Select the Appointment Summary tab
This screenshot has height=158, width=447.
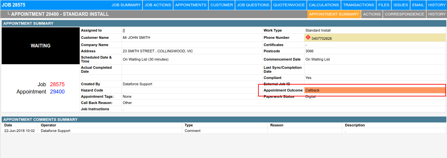tap(334, 14)
